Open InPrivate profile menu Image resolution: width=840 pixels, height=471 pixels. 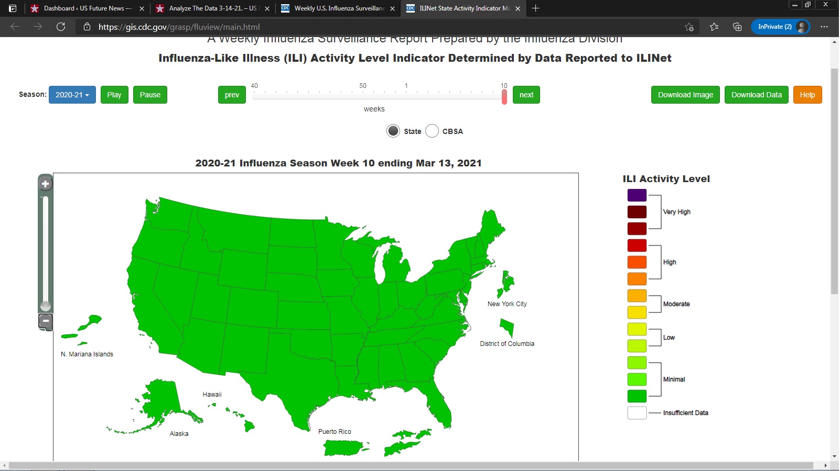pyautogui.click(x=780, y=27)
